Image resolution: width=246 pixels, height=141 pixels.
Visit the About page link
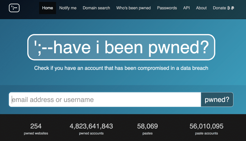[x=201, y=8]
